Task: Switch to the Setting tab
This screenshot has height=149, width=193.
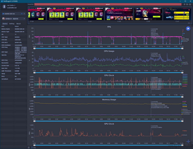Action: click(x=12, y=24)
